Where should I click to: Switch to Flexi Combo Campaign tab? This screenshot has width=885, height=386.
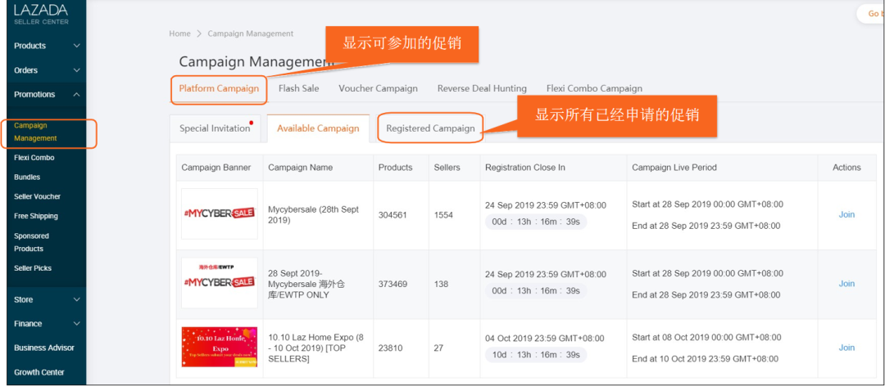594,88
